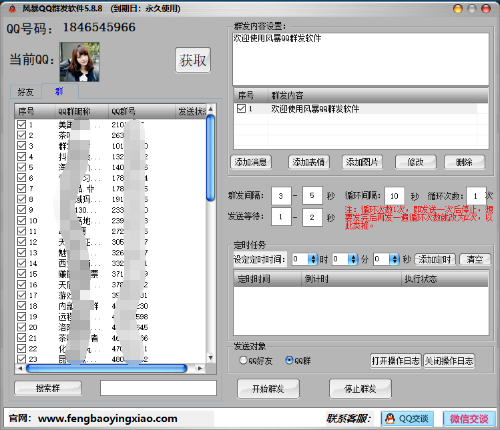The image size is (500, 430).
Task: Click the 获取 button
Action: 193,60
